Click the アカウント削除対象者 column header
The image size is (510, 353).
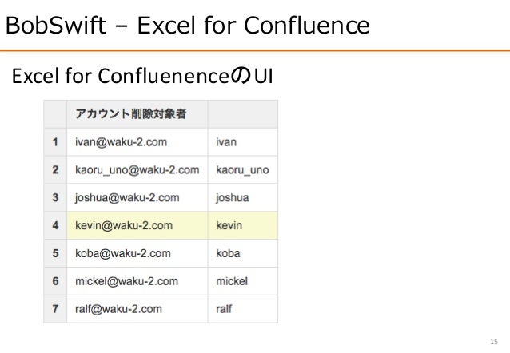pos(137,114)
